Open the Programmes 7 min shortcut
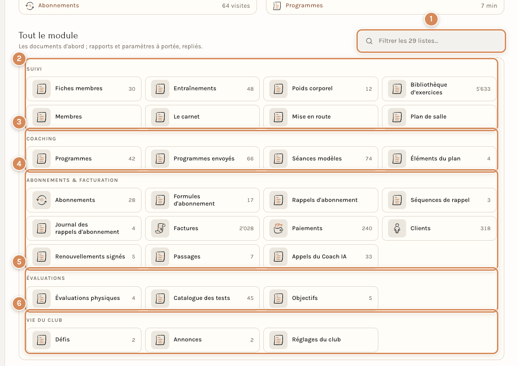 (385, 5)
